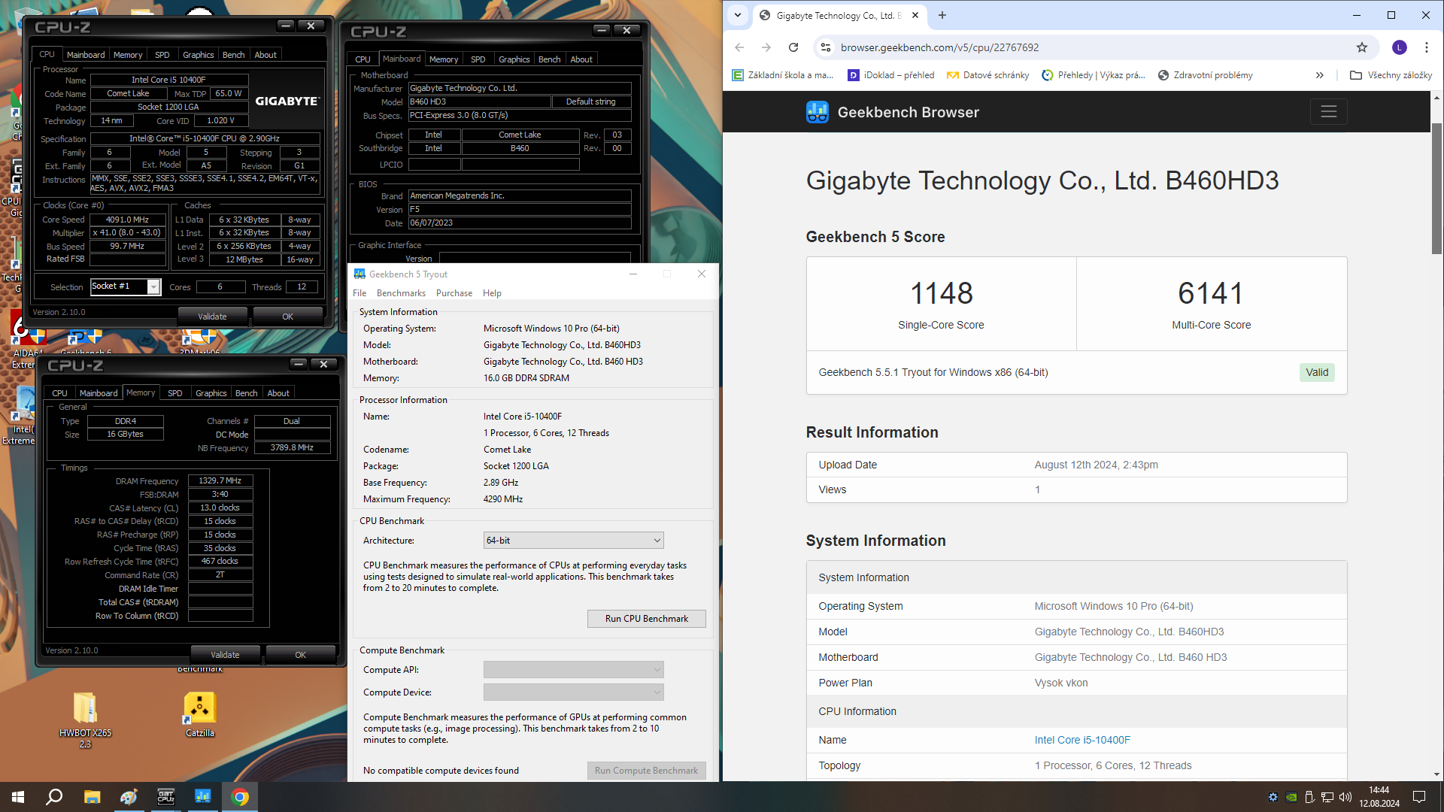
Task: Open the Zdravotní problémy bookmark
Action: point(1205,75)
